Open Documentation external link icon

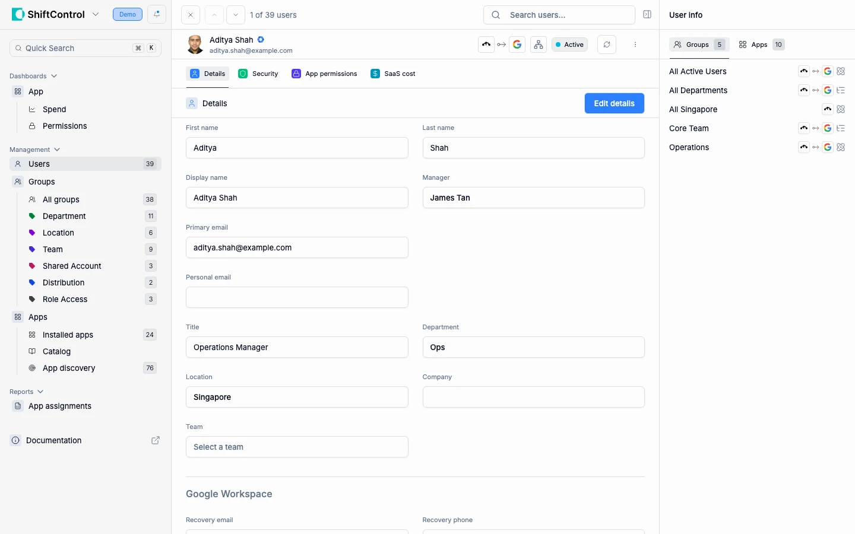pyautogui.click(x=156, y=440)
